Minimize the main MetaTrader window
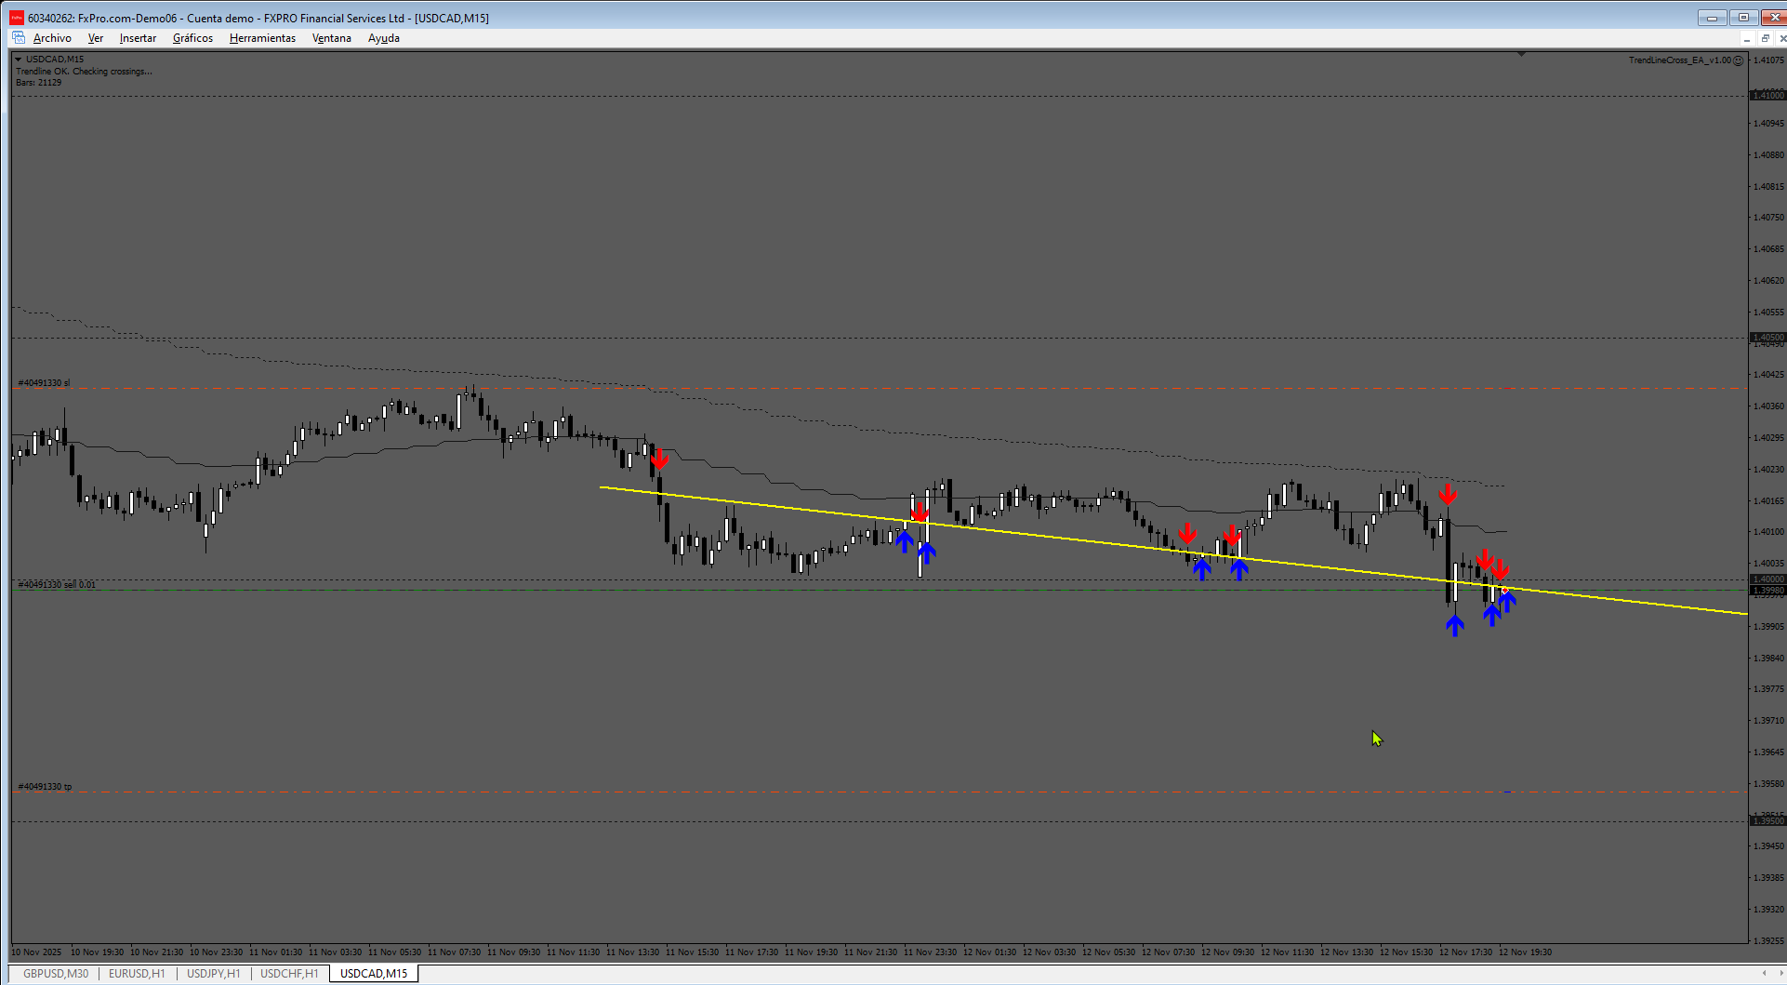Image resolution: width=1787 pixels, height=985 pixels. pyautogui.click(x=1712, y=18)
